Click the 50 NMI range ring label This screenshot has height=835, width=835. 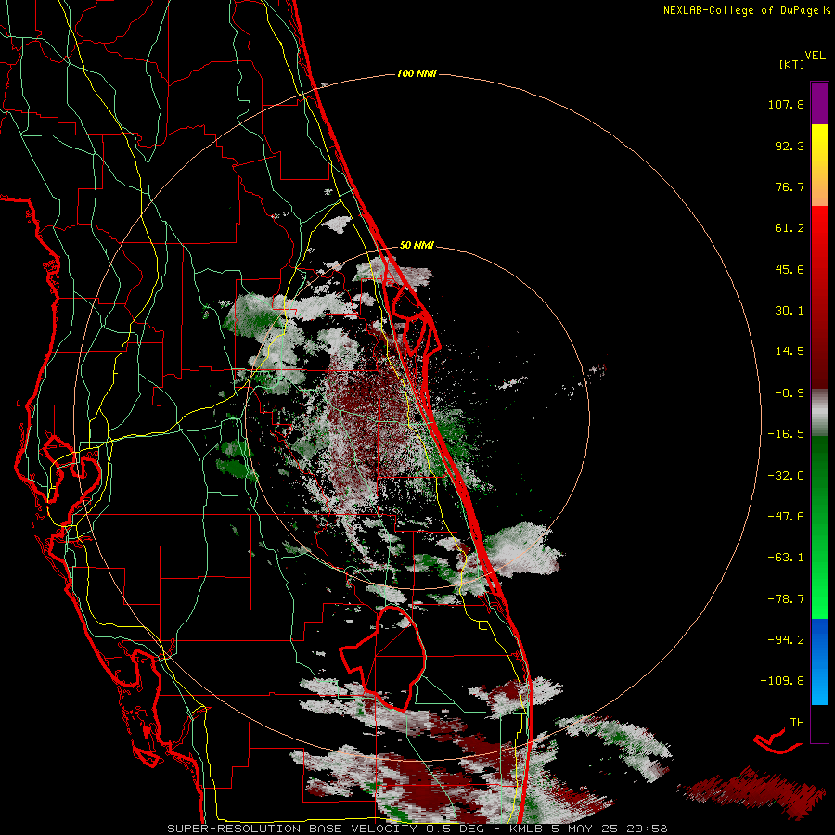click(417, 245)
